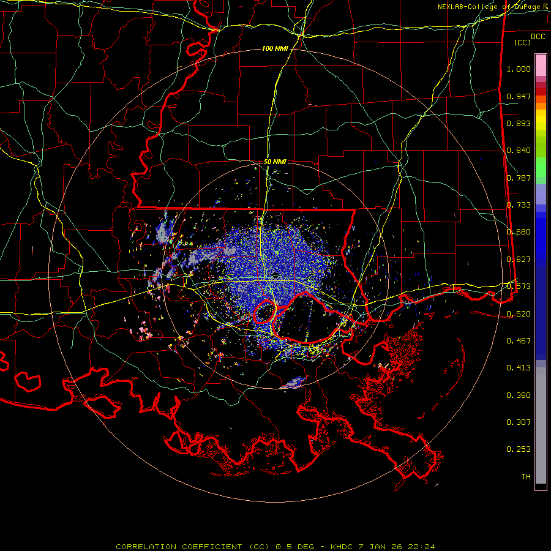Click the 100 NMI range ring label
551x551 pixels.
[275, 48]
